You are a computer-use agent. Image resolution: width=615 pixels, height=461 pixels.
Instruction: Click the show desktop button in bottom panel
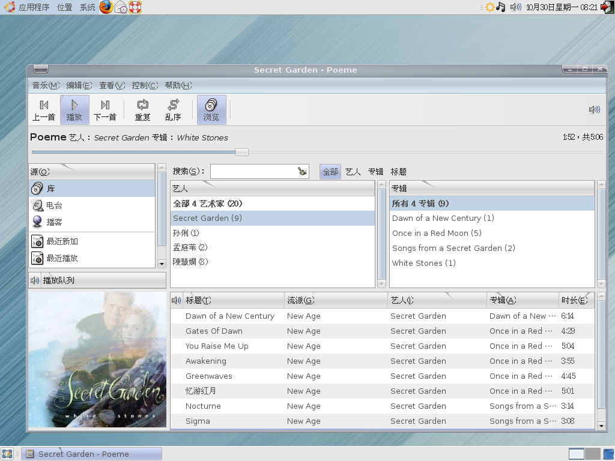click(x=7, y=454)
